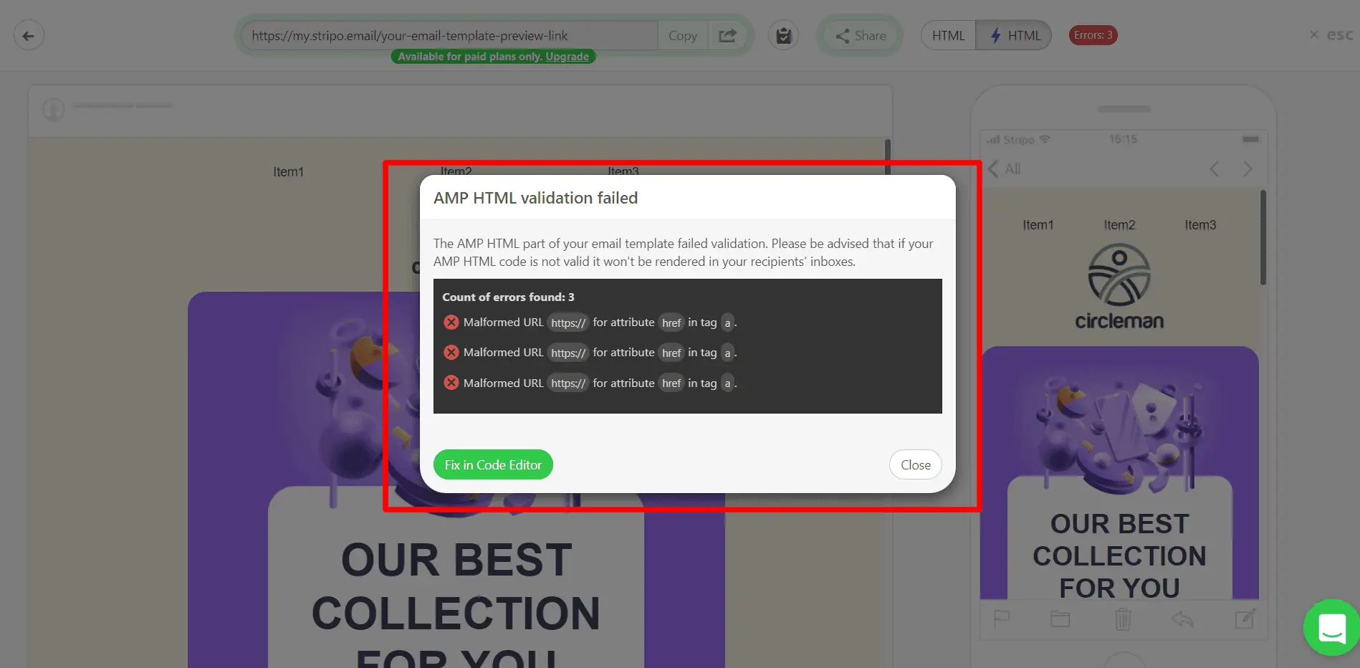Image resolution: width=1360 pixels, height=668 pixels.
Task: Click 'AMP HTML validation failed' title
Action: (535, 198)
